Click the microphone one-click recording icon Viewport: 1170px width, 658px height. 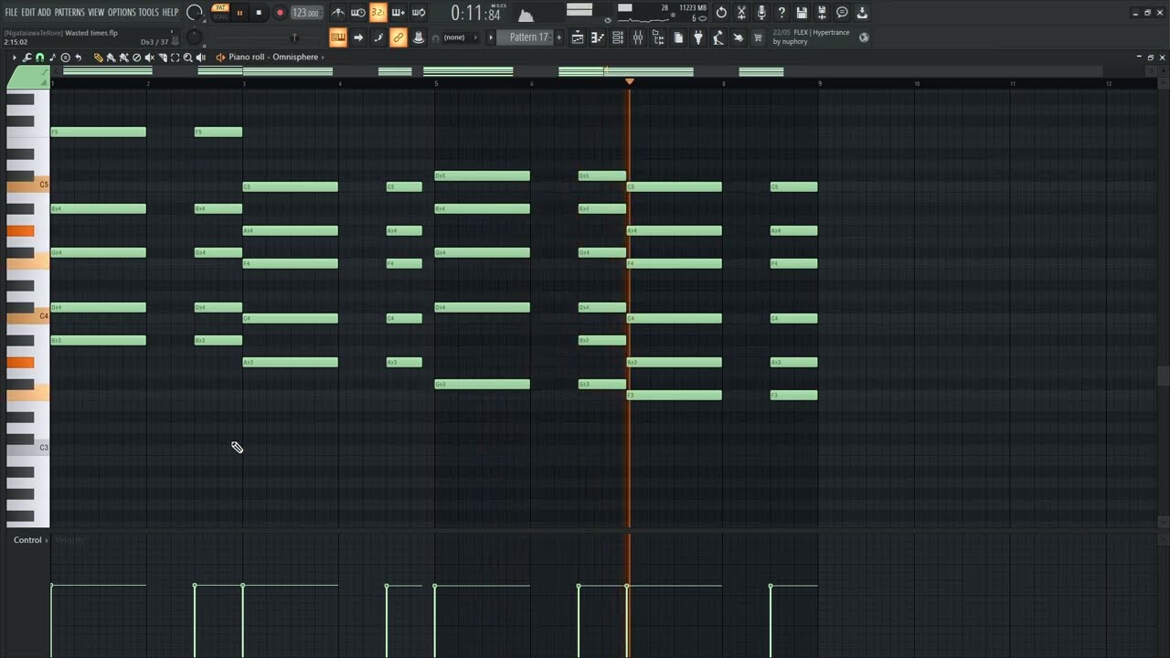click(761, 13)
